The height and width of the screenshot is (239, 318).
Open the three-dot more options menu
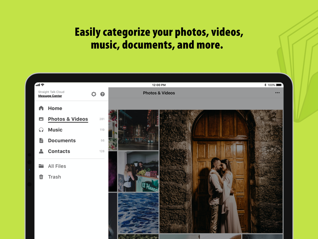tap(277, 93)
